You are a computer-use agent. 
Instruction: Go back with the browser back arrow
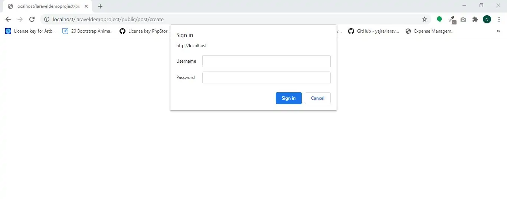click(x=8, y=19)
